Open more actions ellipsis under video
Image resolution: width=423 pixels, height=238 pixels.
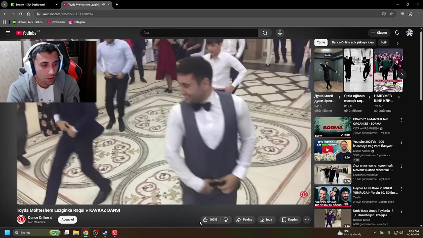[x=307, y=219]
